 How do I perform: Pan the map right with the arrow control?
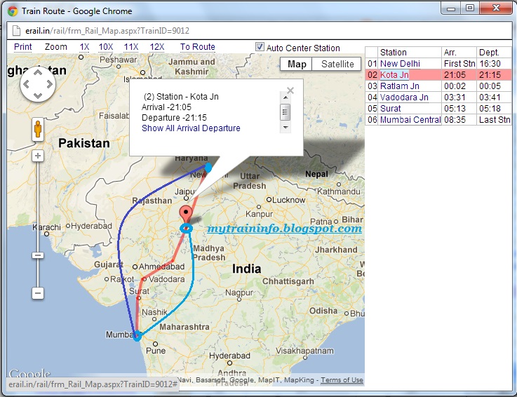click(x=50, y=84)
